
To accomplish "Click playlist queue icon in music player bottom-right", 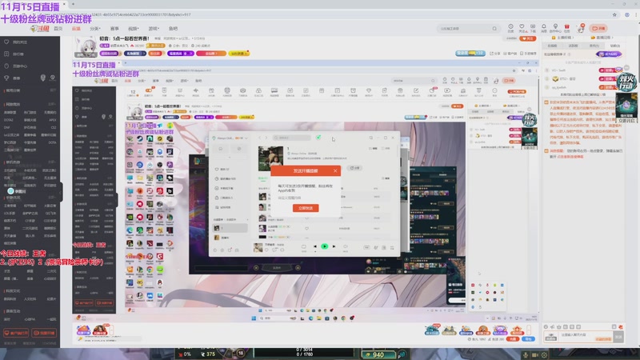I will point(392,247).
